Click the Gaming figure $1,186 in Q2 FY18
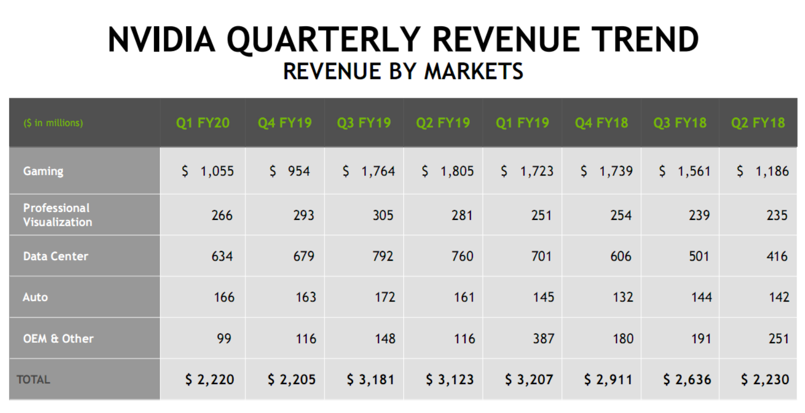The width and height of the screenshot is (805, 413). tap(760, 171)
